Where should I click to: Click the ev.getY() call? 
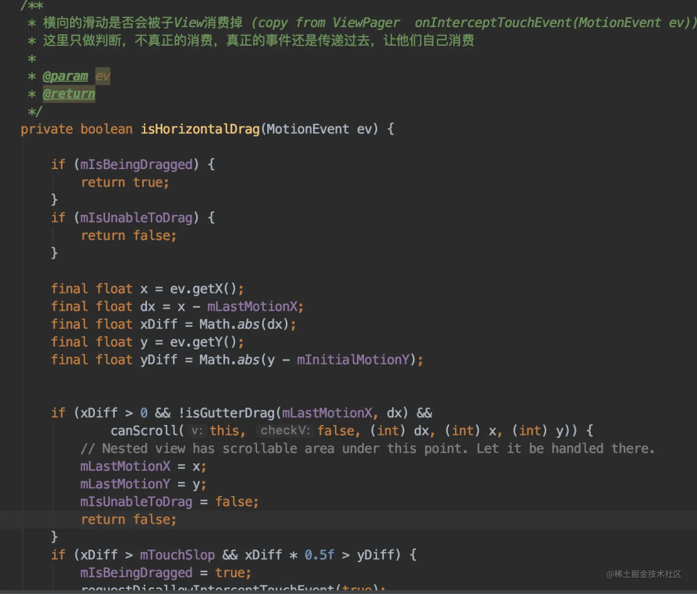203,342
